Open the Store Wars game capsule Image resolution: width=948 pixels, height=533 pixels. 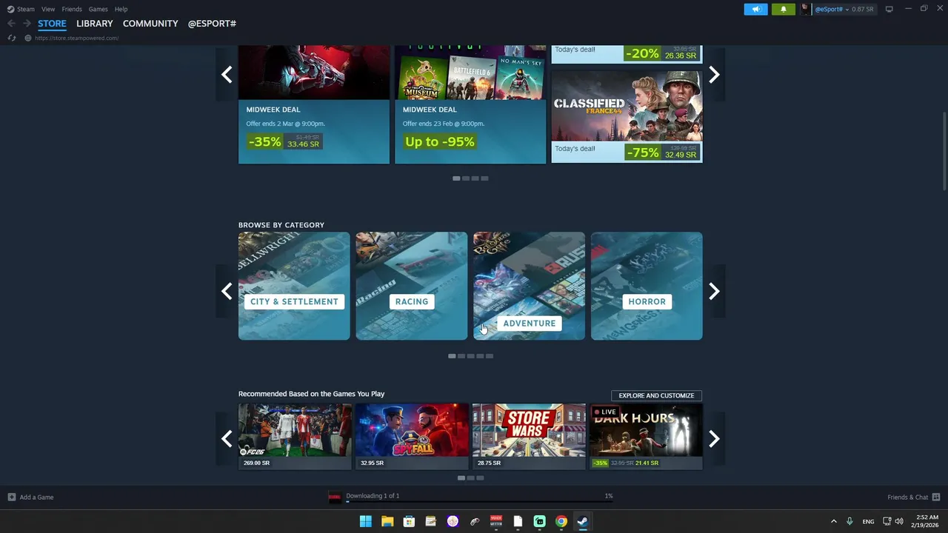coord(529,436)
